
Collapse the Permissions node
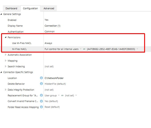point(6,37)
